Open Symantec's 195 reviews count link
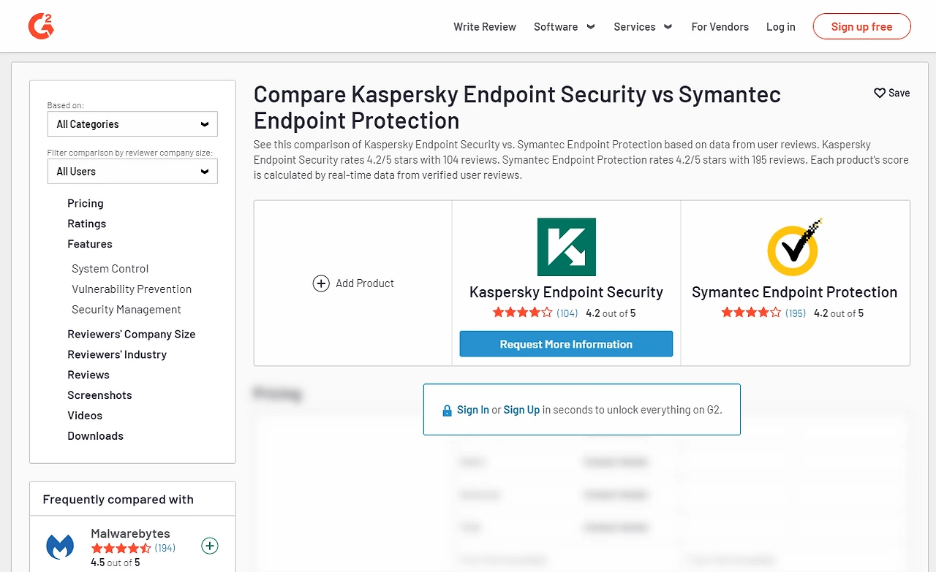Viewport: 936px width, 572px height. (796, 313)
